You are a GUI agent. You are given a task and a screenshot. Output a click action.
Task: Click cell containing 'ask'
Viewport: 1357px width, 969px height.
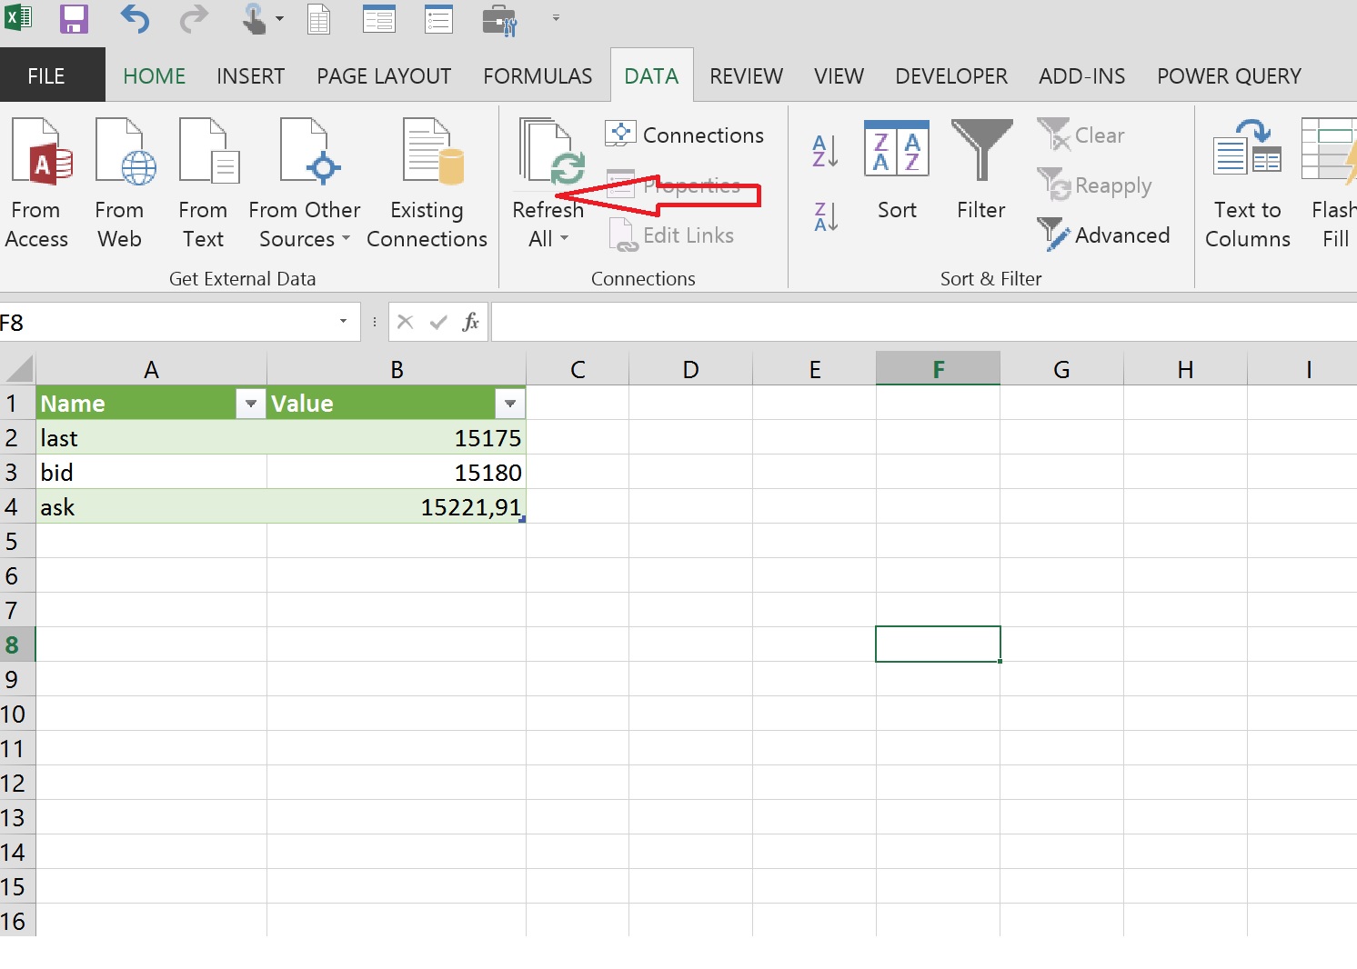tap(151, 506)
